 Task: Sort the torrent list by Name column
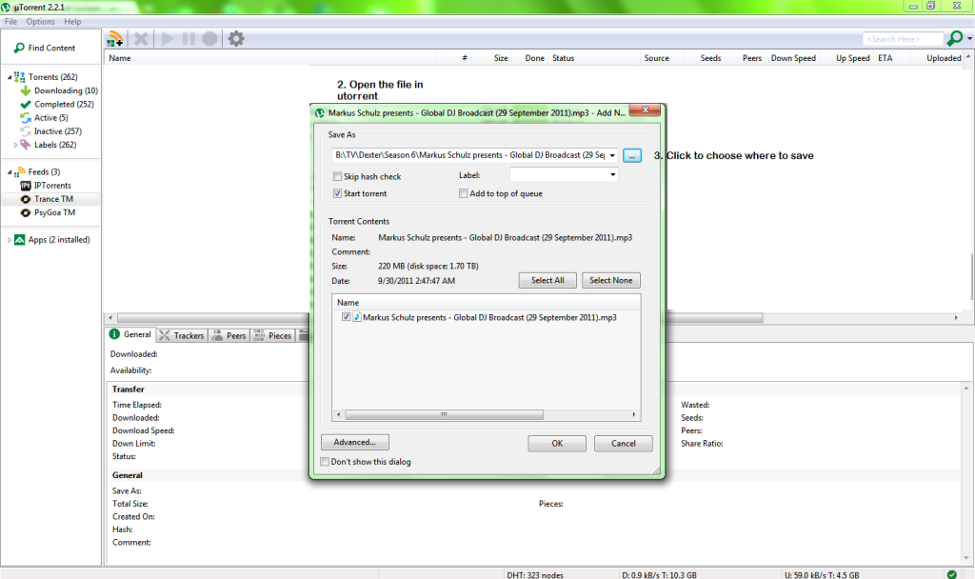[269, 58]
